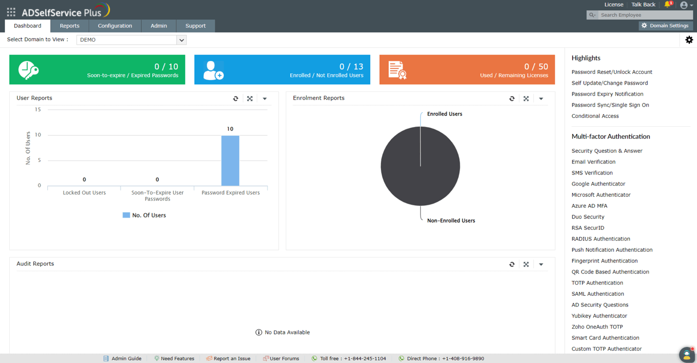This screenshot has width=697, height=363.
Task: Open Self Update/Change Password link
Action: click(610, 83)
